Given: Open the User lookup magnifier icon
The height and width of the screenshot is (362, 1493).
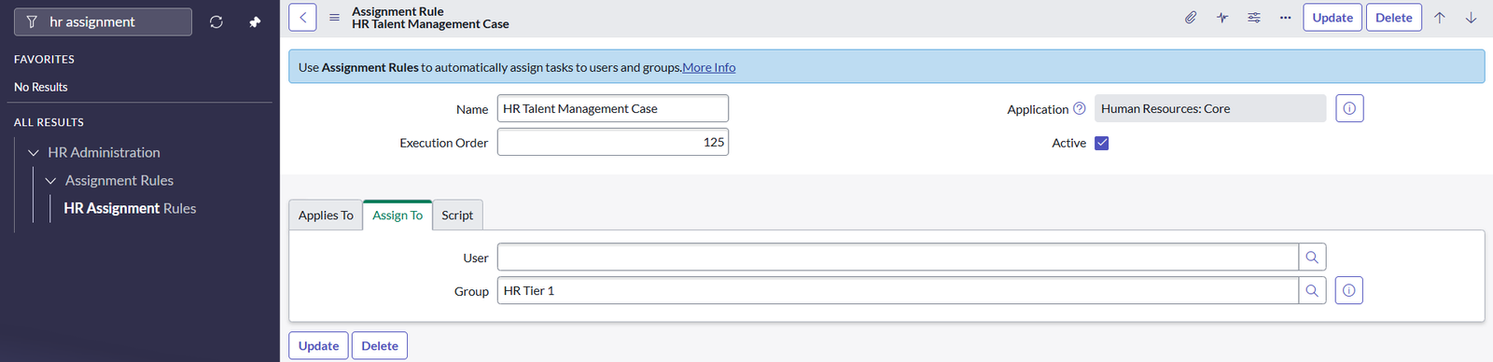Looking at the screenshot, I should [x=1312, y=258].
